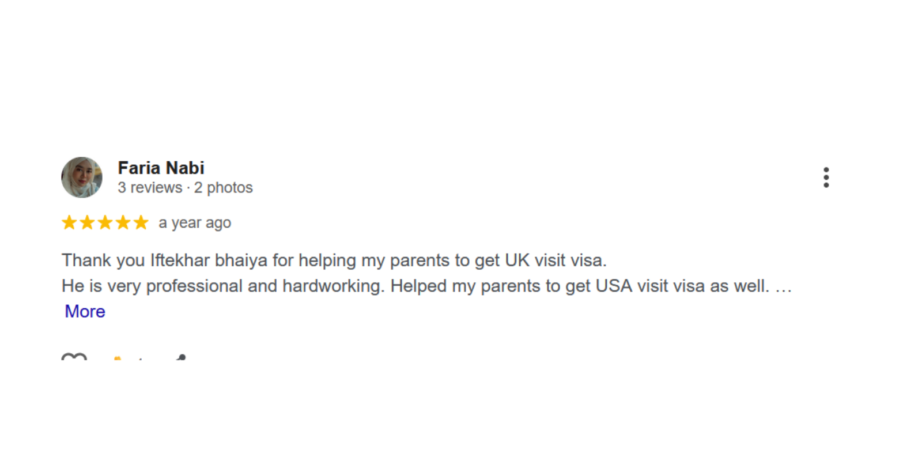The width and height of the screenshot is (922, 461).
Task: Like the review with the heart icon
Action: click(74, 359)
